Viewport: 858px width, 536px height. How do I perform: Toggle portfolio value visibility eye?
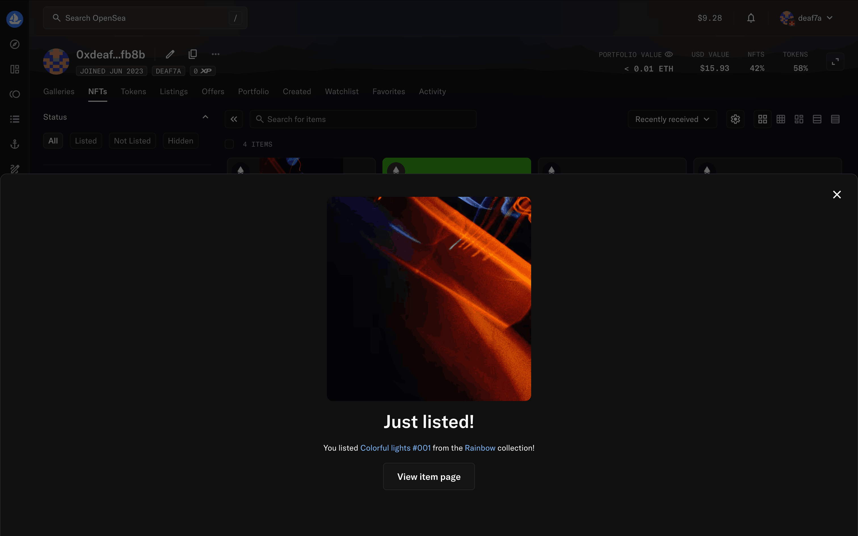click(x=669, y=54)
